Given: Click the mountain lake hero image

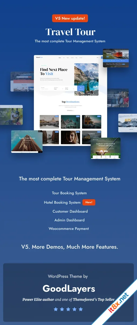Looking at the screenshot, I should (x=86, y=79).
